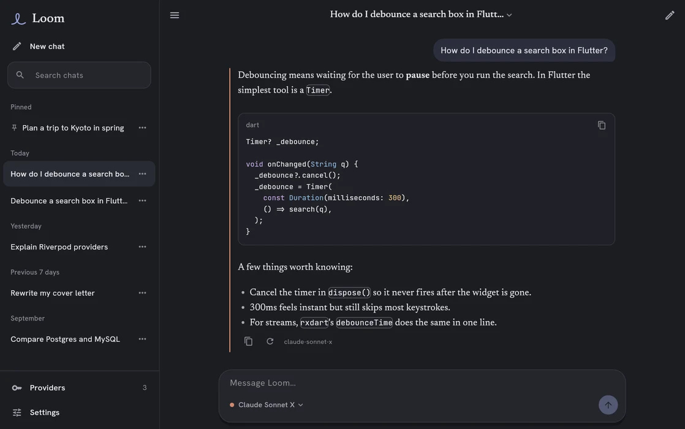Screen dimensions: 685x429
Task: Click the debounceTime inline code
Action: pos(364,323)
